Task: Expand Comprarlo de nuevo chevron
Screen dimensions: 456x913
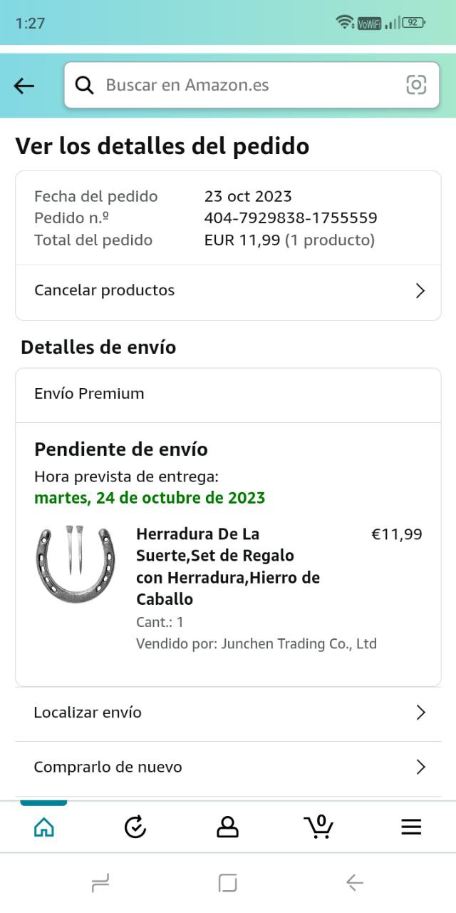Action: [420, 767]
